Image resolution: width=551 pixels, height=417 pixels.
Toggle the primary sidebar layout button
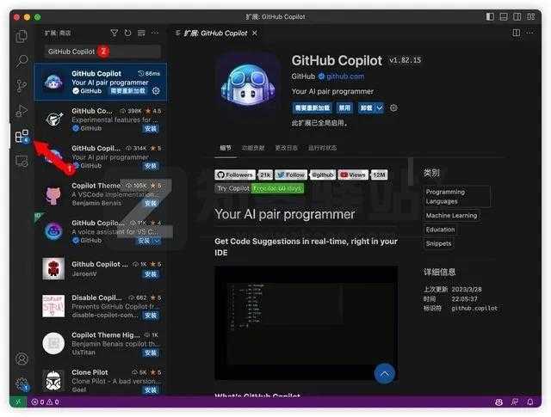point(490,16)
